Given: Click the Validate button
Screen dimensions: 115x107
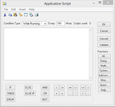Looking at the screenshot, I should click(104, 45).
